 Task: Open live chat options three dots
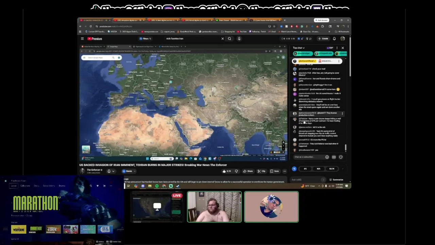coord(337,48)
